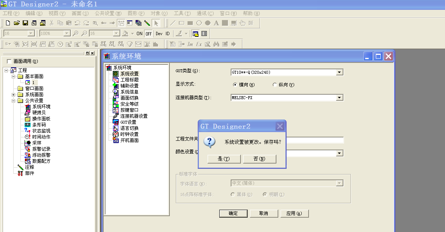Click the Open folder toolbar icon
Viewport: 445px width, 232px height.
17,23
